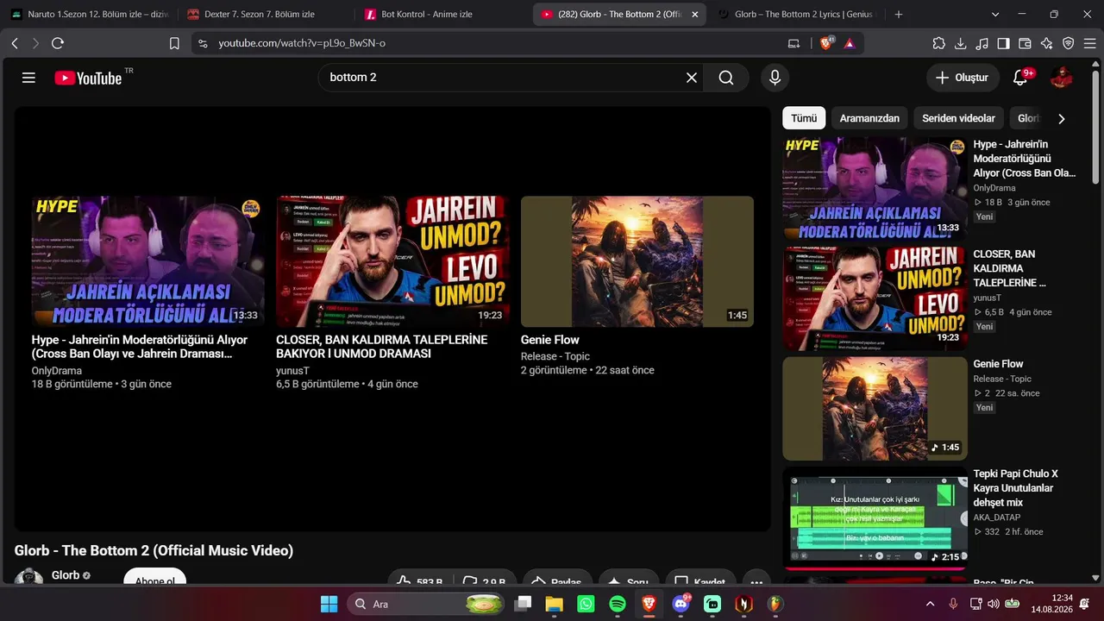
Task: Open sidebar Hype Jahrein video thumbnail
Action: click(x=875, y=189)
